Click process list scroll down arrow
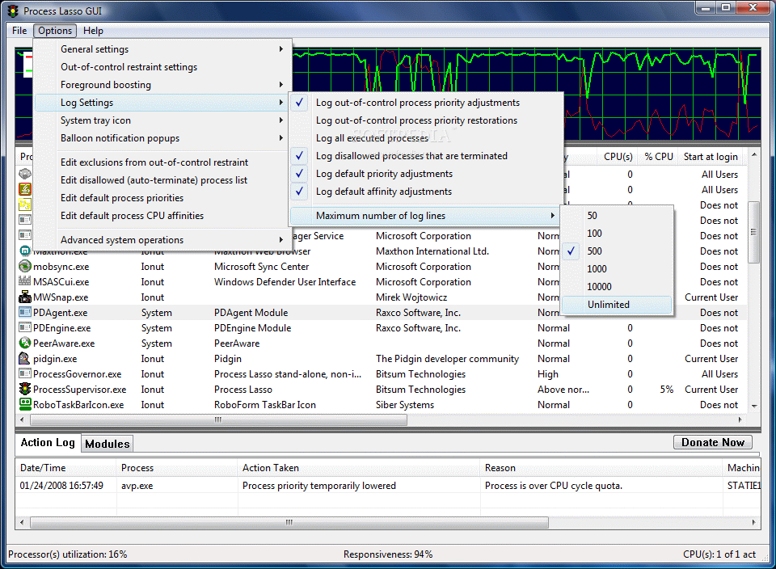Viewport: 776px width, 569px height. pos(753,406)
